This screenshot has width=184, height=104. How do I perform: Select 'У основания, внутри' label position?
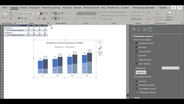[137, 89]
